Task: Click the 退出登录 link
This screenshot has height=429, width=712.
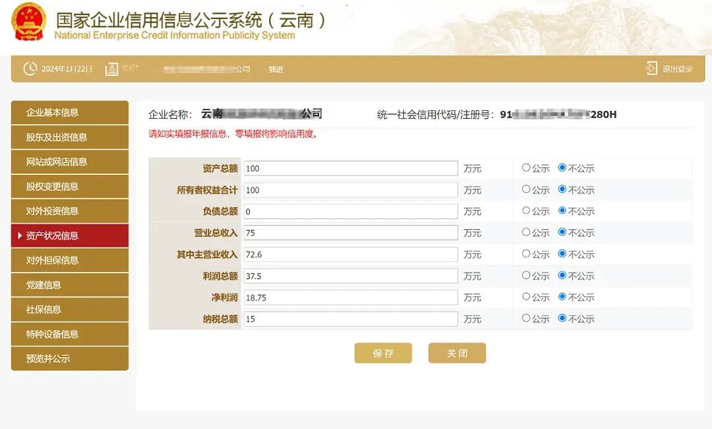Action: pos(678,69)
